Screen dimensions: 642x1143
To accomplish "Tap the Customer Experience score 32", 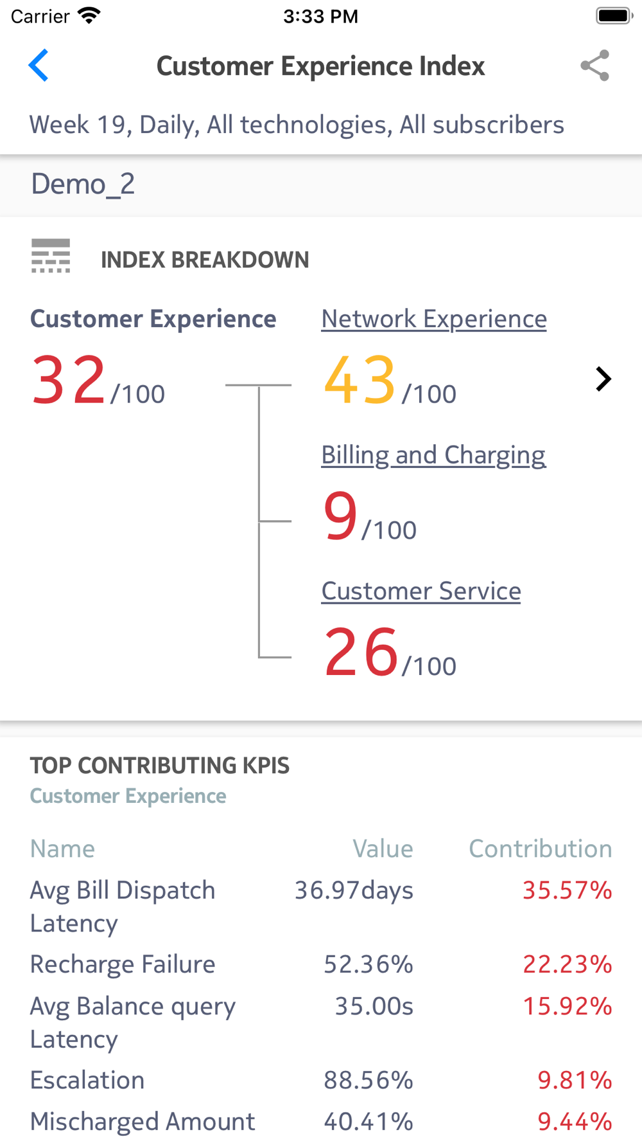I will (98, 381).
